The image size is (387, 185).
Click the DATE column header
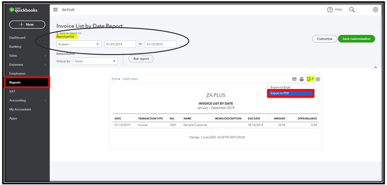(118, 118)
